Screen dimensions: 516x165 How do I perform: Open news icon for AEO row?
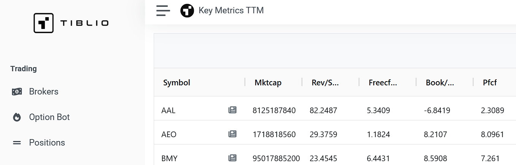(x=232, y=134)
